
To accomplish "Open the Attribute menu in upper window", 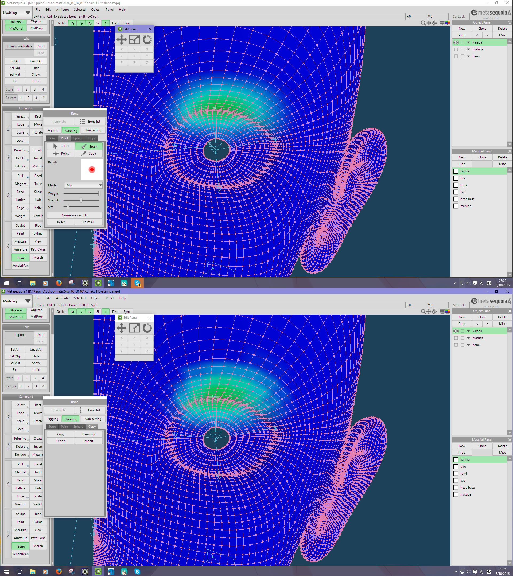I will [63, 10].
